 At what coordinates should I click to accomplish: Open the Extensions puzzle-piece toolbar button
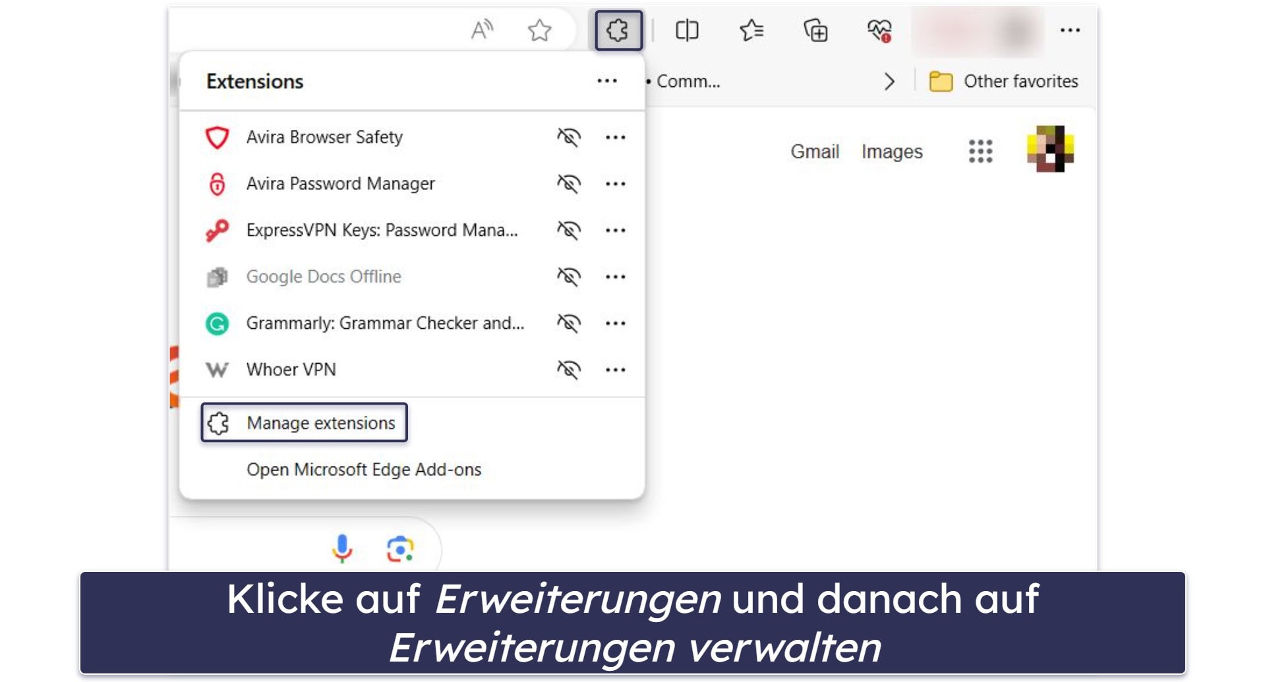point(618,30)
